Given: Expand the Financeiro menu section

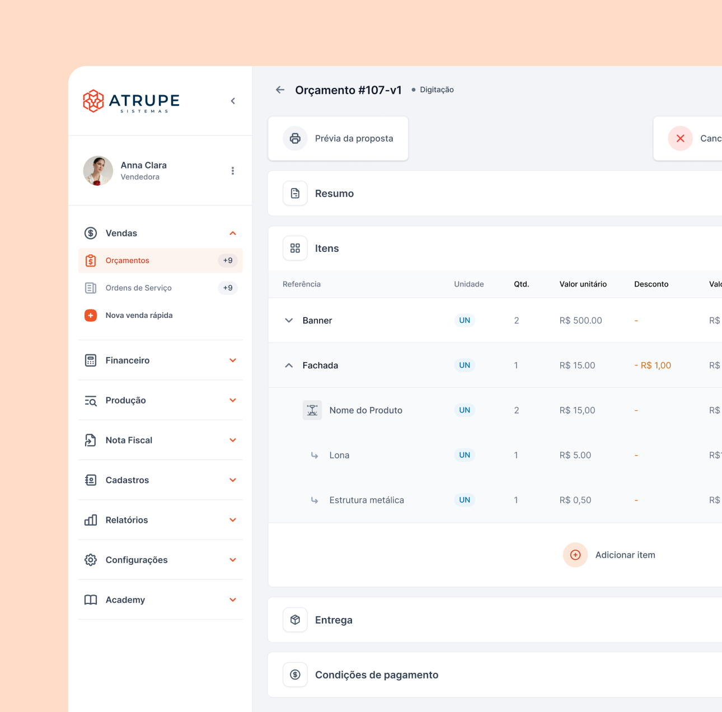Looking at the screenshot, I should click(233, 360).
